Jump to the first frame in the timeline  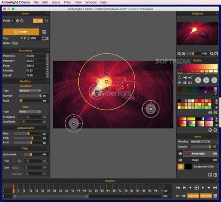coord(178,188)
